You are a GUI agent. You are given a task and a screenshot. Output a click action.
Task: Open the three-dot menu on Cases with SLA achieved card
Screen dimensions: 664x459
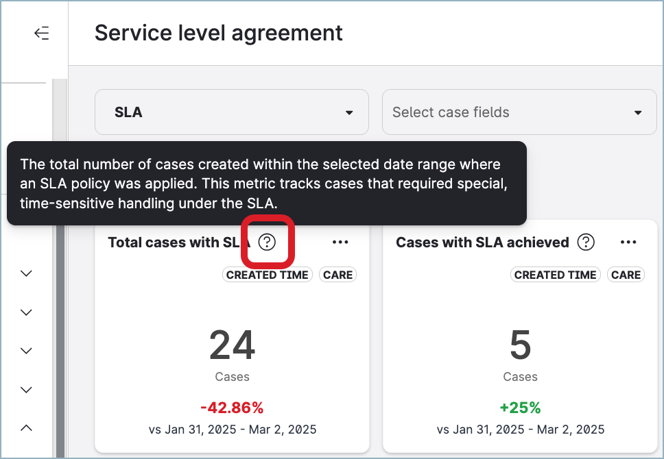tap(628, 242)
